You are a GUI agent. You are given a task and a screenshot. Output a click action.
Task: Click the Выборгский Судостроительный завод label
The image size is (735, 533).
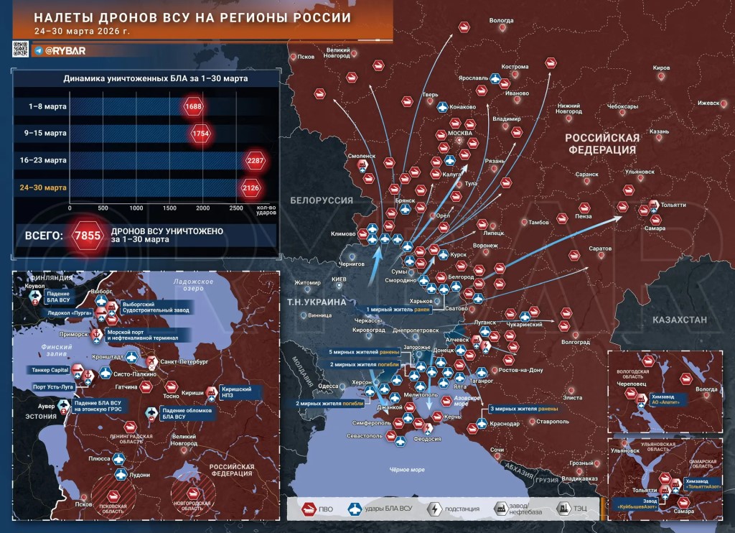point(156,307)
